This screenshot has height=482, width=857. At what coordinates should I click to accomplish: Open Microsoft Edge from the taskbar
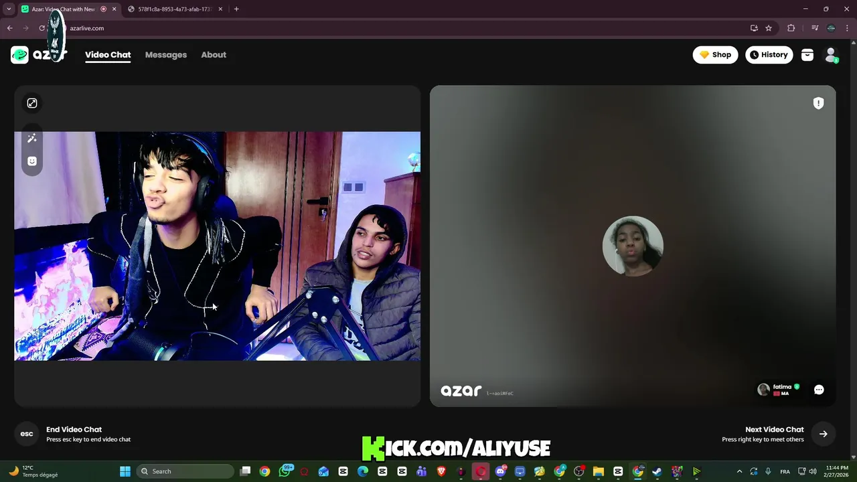363,471
